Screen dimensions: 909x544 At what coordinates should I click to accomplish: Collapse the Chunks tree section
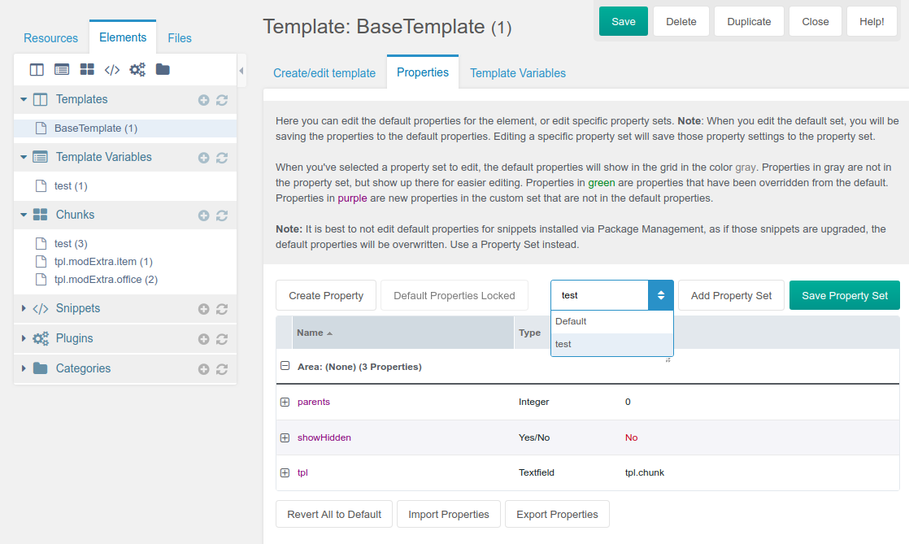[x=24, y=215]
